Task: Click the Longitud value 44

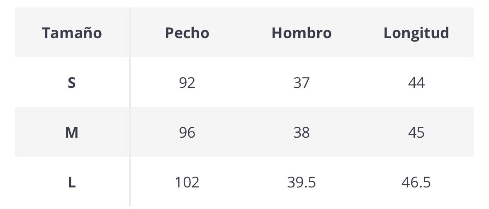Action: tap(416, 83)
